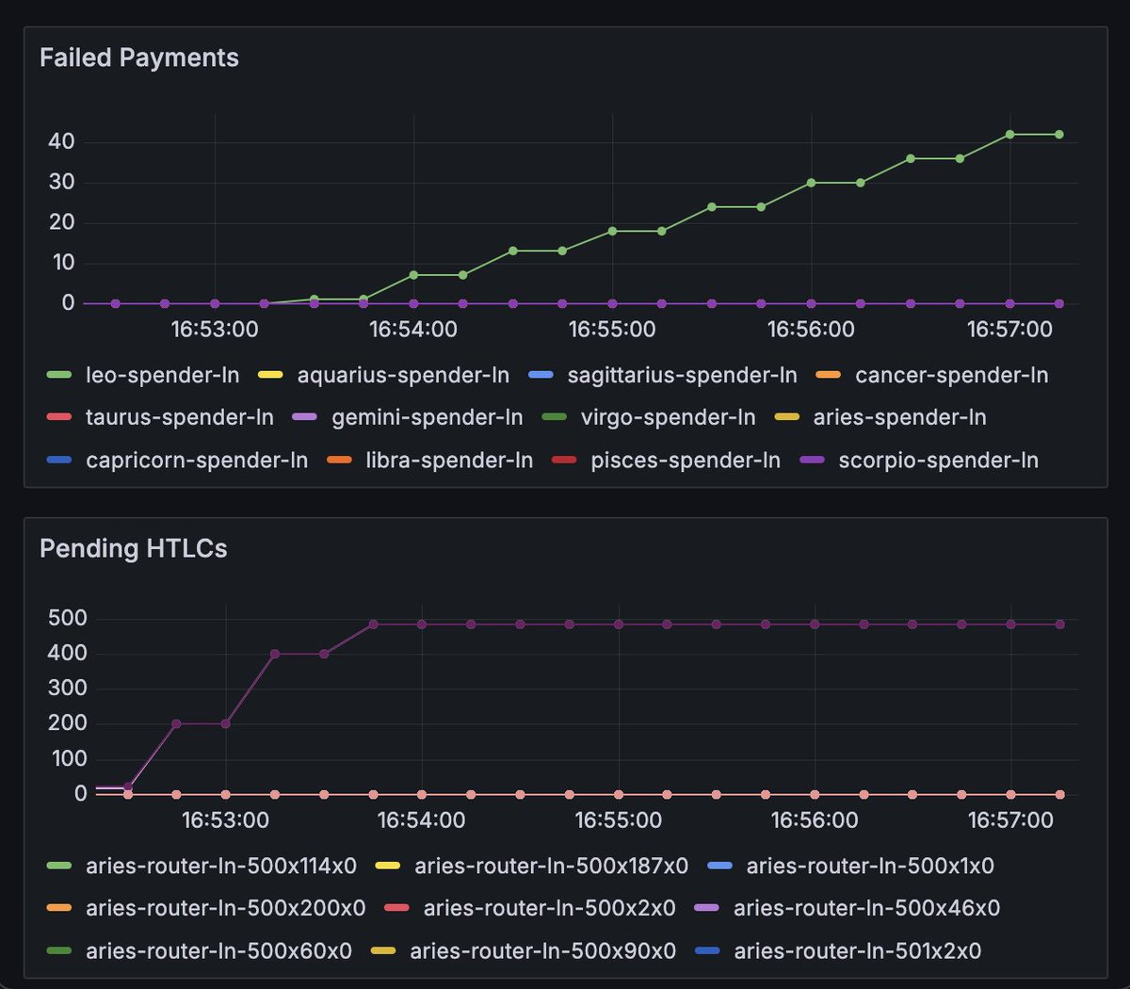Click orange color swatch for libra-spender-ln

pyautogui.click(x=338, y=460)
